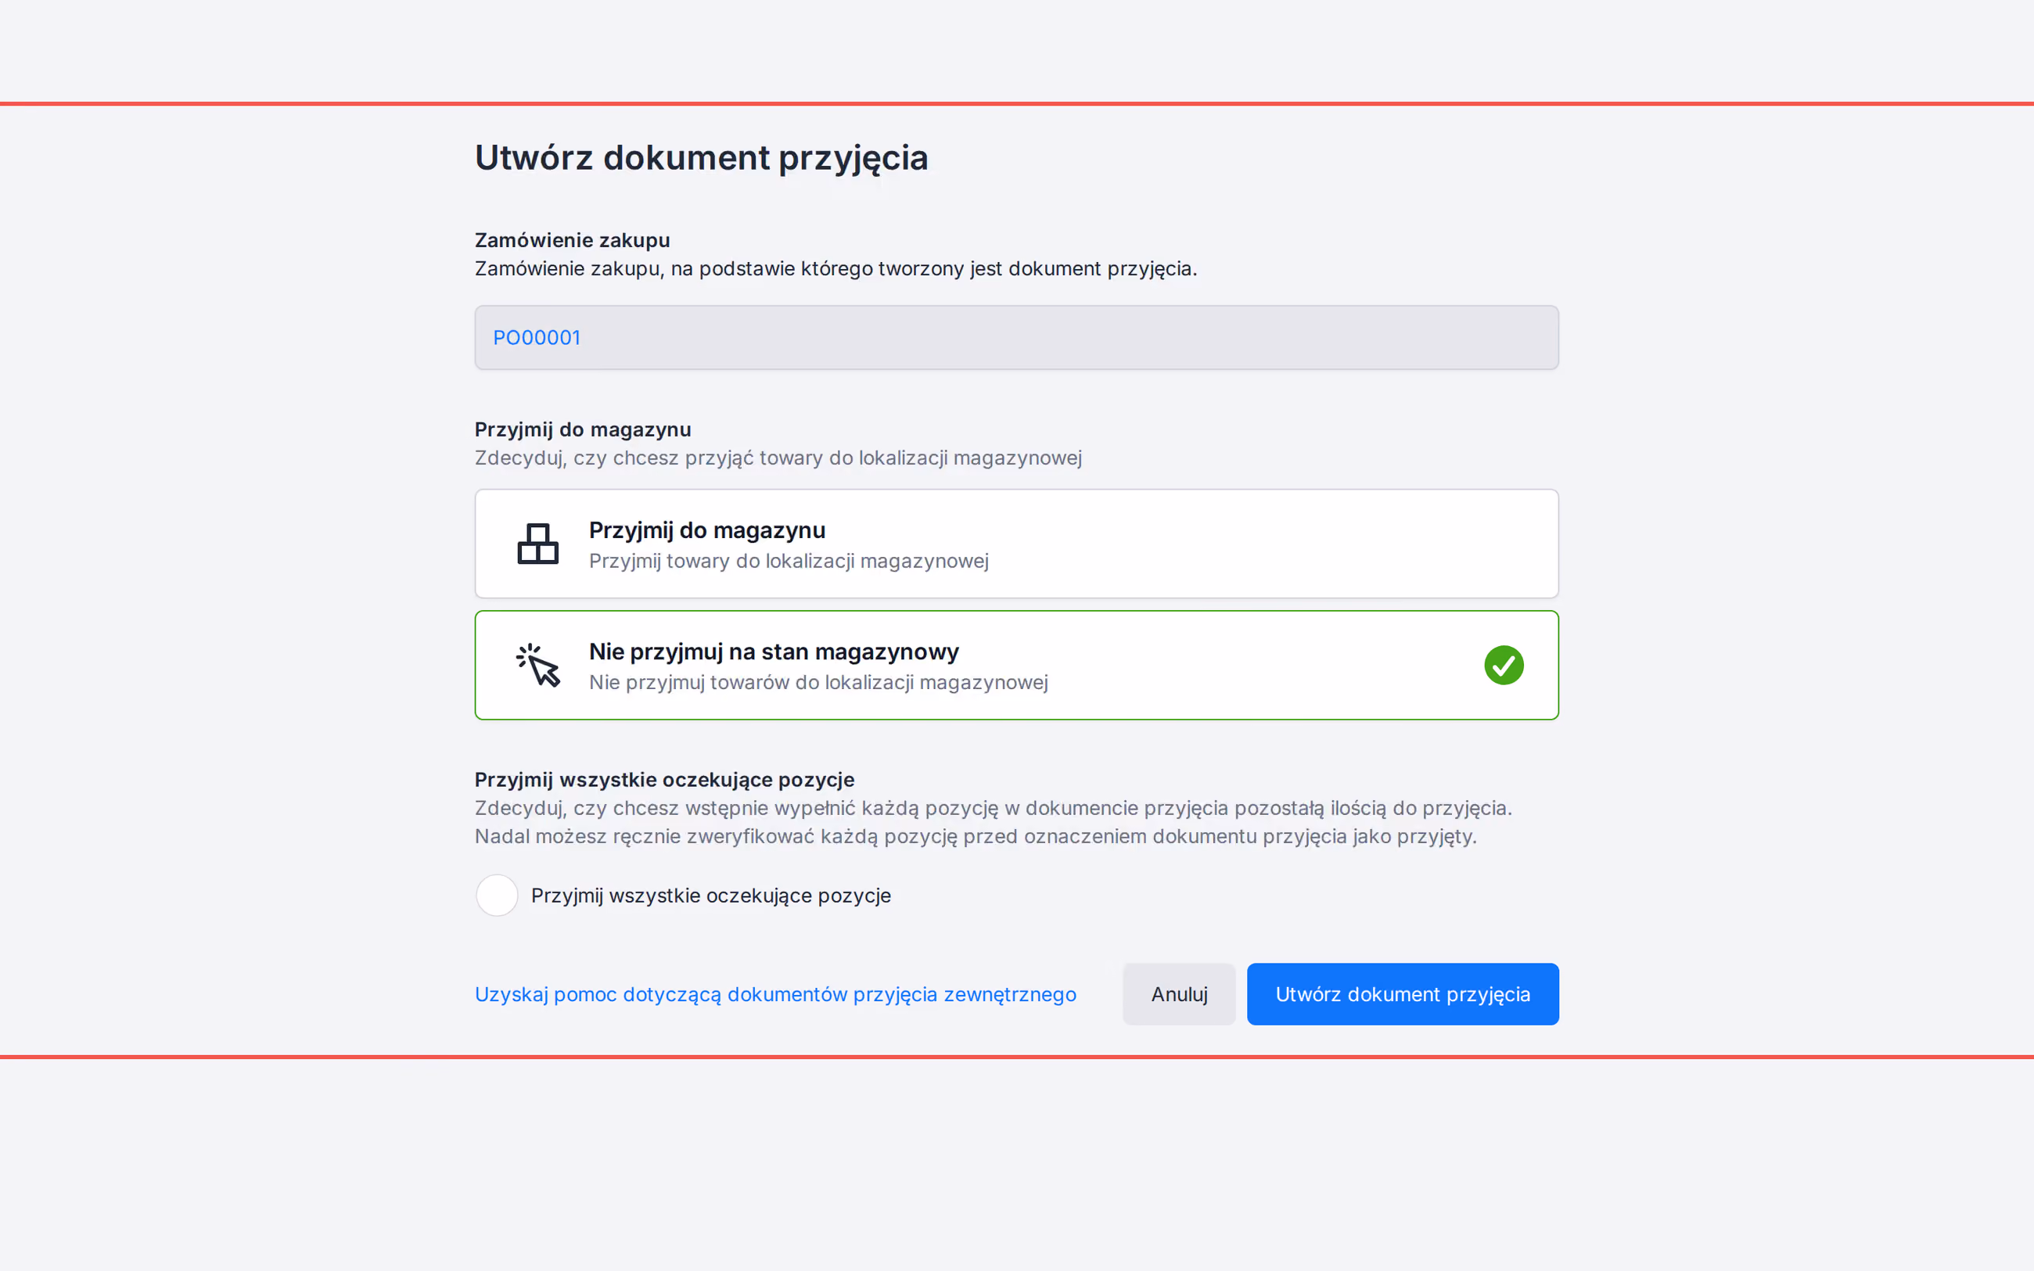Click the purchase order input field
The height and width of the screenshot is (1271, 2034).
[1017, 338]
